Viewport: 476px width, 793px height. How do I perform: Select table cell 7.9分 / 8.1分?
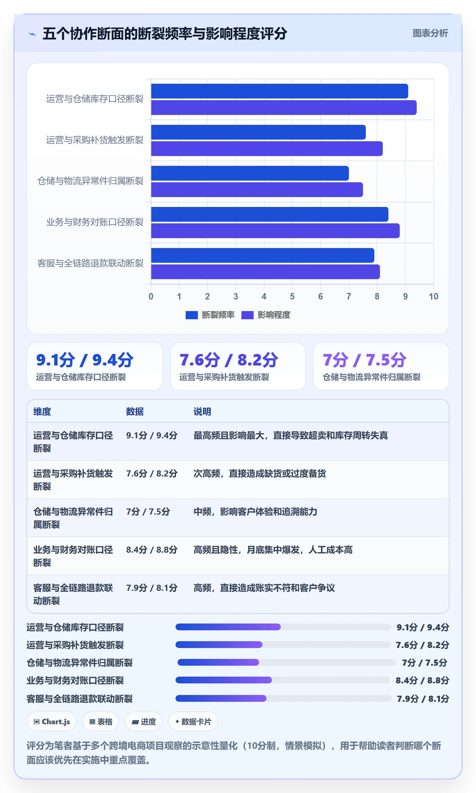(152, 588)
